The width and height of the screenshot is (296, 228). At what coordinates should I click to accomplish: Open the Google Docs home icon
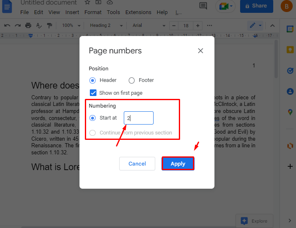[7, 7]
